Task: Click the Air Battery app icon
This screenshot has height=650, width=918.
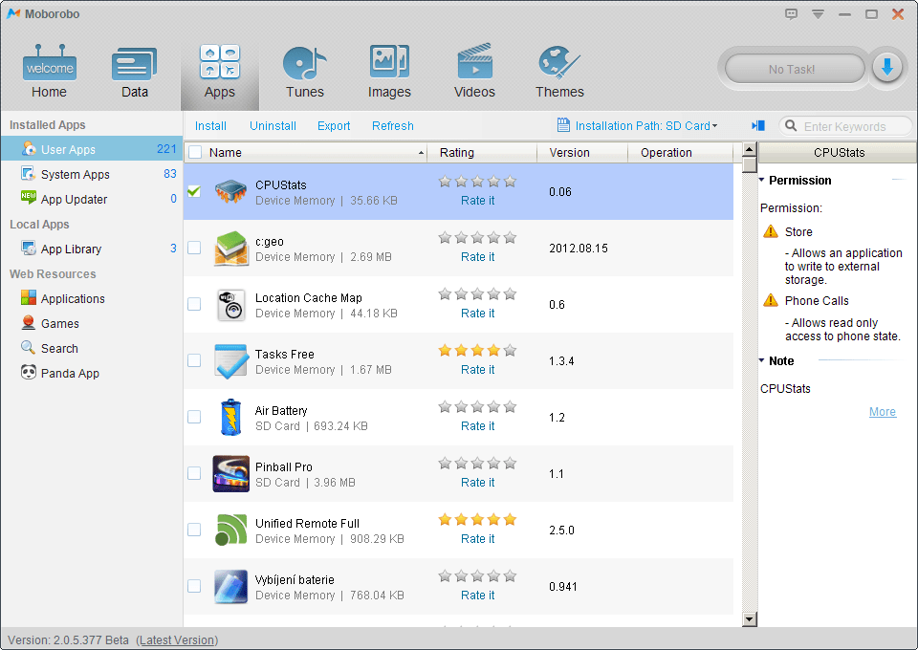Action: [x=230, y=417]
